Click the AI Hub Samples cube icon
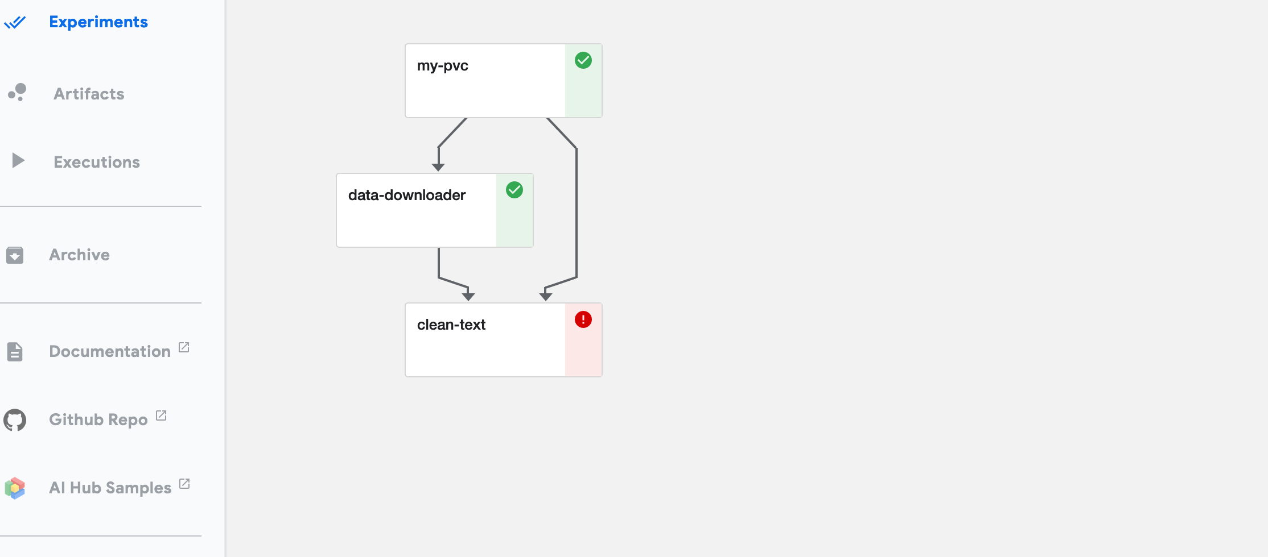This screenshot has height=557, width=1268. tap(15, 488)
